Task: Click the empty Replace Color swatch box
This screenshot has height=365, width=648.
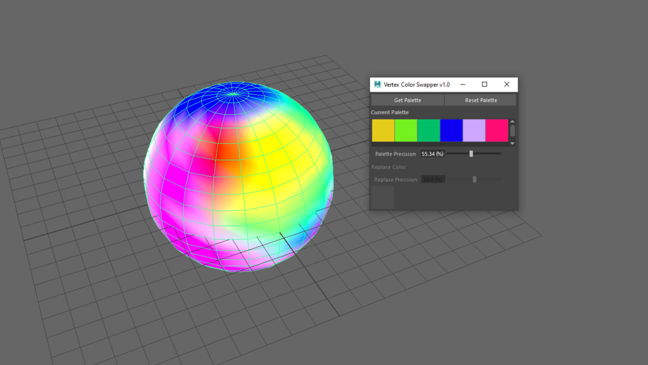Action: [383, 197]
